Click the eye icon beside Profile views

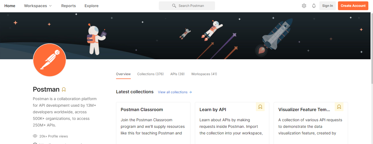point(35,136)
